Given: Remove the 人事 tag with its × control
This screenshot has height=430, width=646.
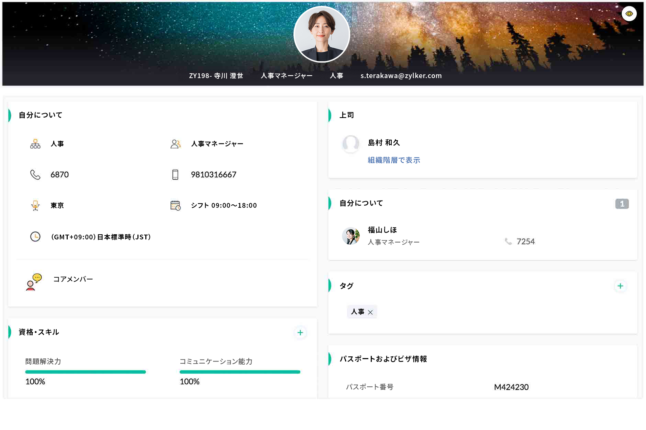Looking at the screenshot, I should click(371, 312).
